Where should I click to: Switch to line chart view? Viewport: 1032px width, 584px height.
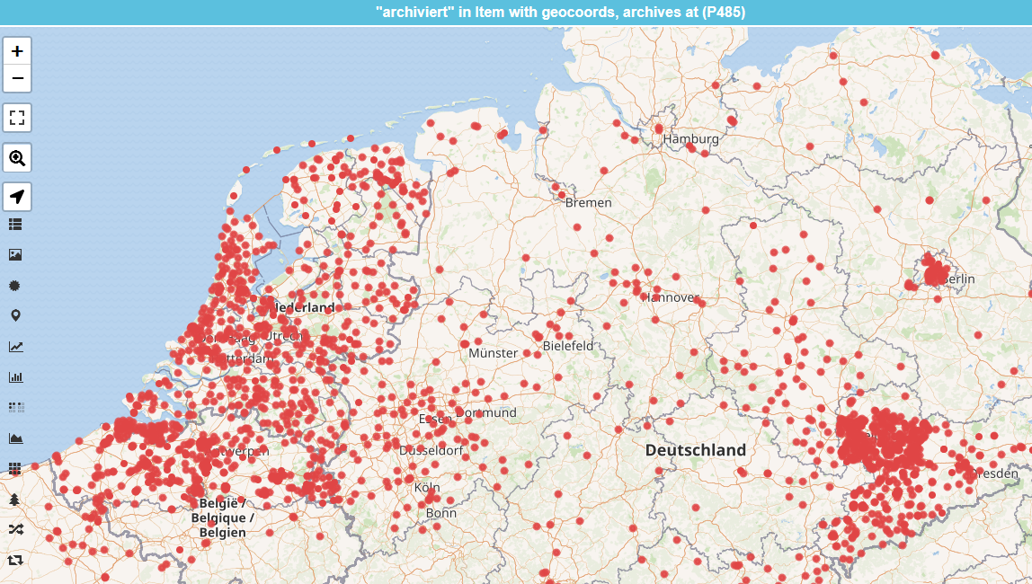click(x=15, y=347)
